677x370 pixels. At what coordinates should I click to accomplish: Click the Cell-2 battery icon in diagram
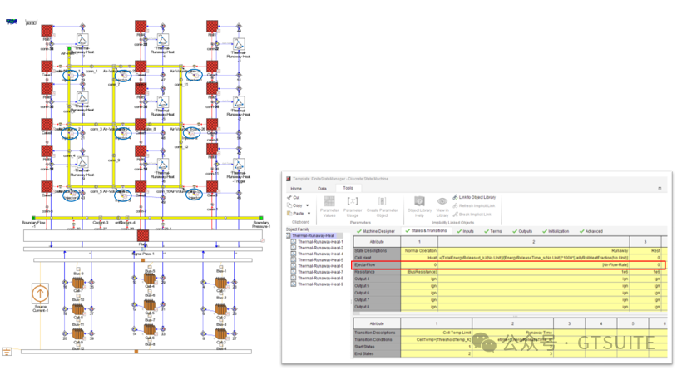[x=221, y=309]
